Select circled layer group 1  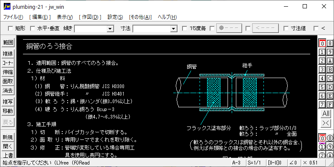pyautogui.click(x=322, y=147)
